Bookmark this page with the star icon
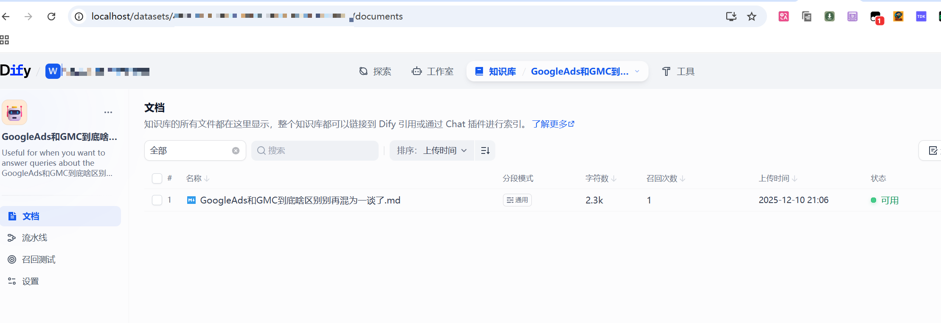Screen dimensions: 941x323 (x=752, y=17)
